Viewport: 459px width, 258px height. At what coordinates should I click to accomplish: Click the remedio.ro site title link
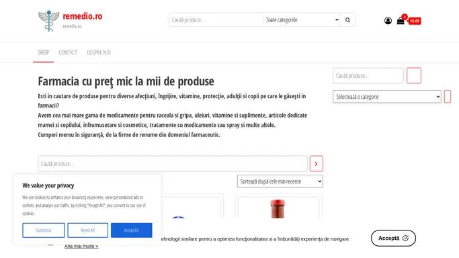[83, 16]
